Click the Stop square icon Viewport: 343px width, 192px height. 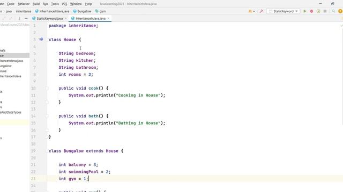click(325, 11)
